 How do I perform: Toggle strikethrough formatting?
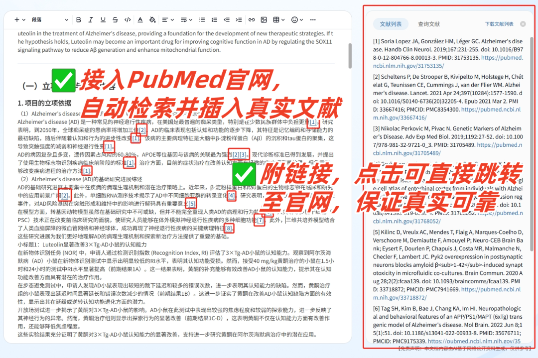tap(115, 20)
